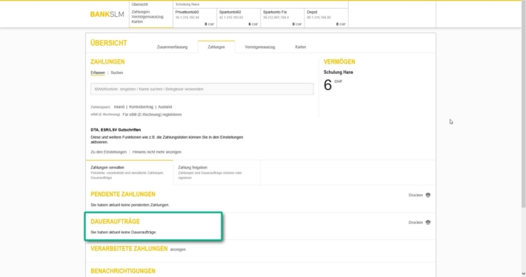Viewport: 526px width, 277px height.
Task: Click the scrollbar down arrow
Action: pyautogui.click(x=523, y=274)
